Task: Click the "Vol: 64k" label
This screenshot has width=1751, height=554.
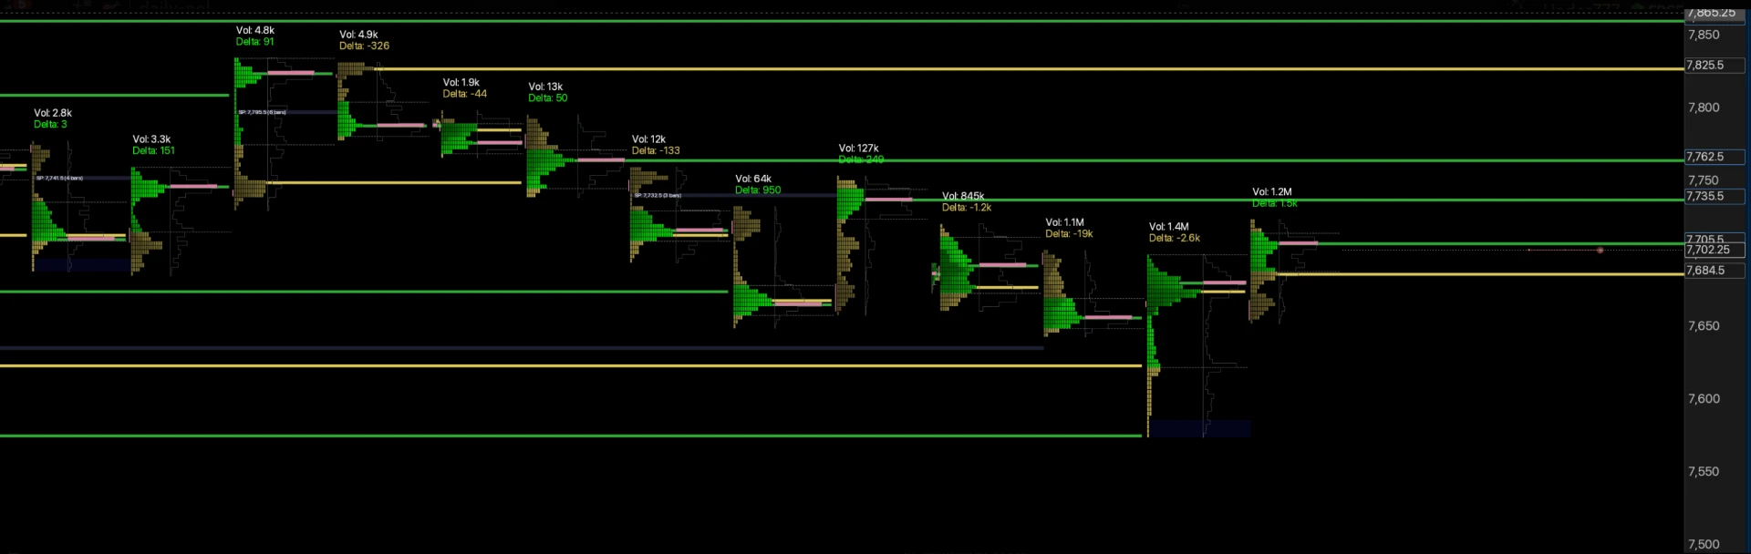Action: click(753, 180)
